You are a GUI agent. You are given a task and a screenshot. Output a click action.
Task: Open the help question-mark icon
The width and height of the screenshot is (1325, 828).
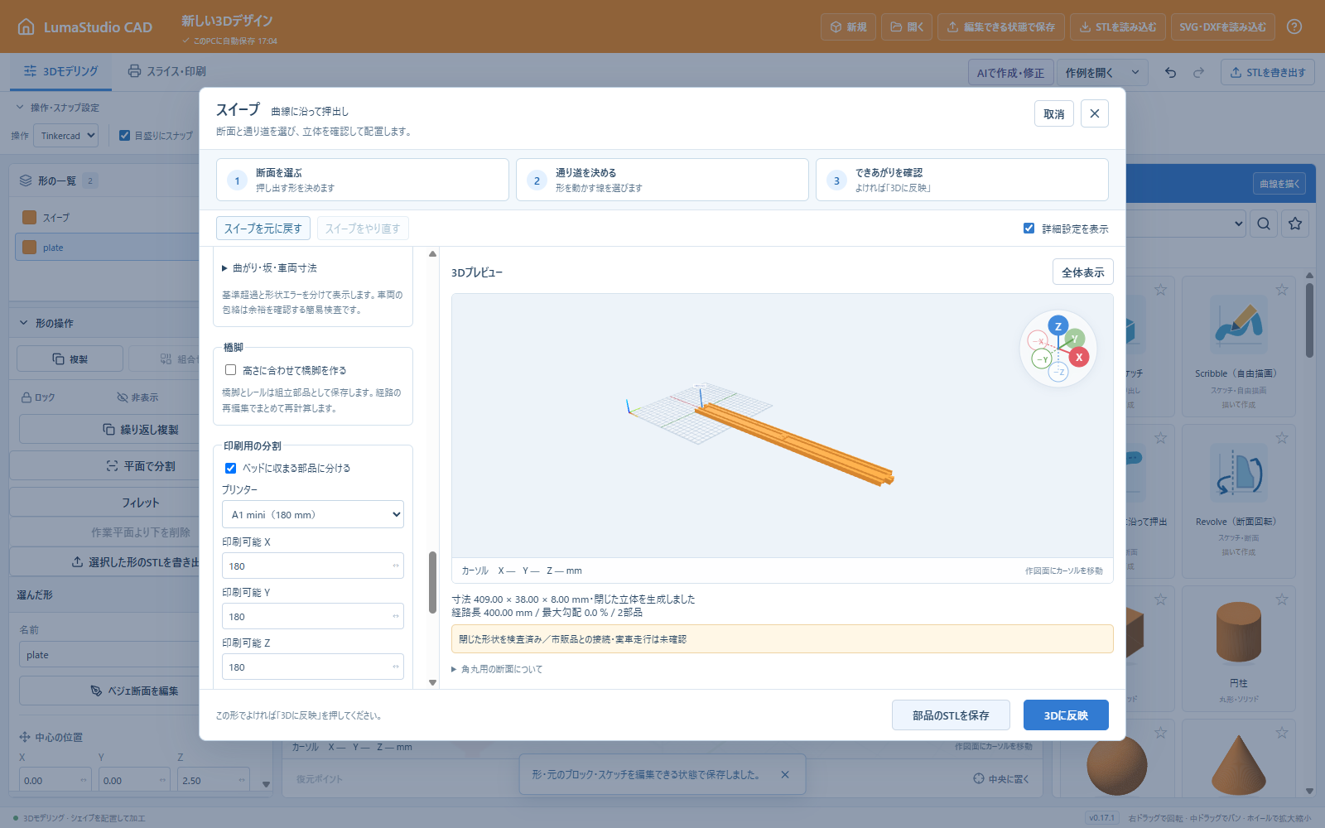click(1294, 26)
